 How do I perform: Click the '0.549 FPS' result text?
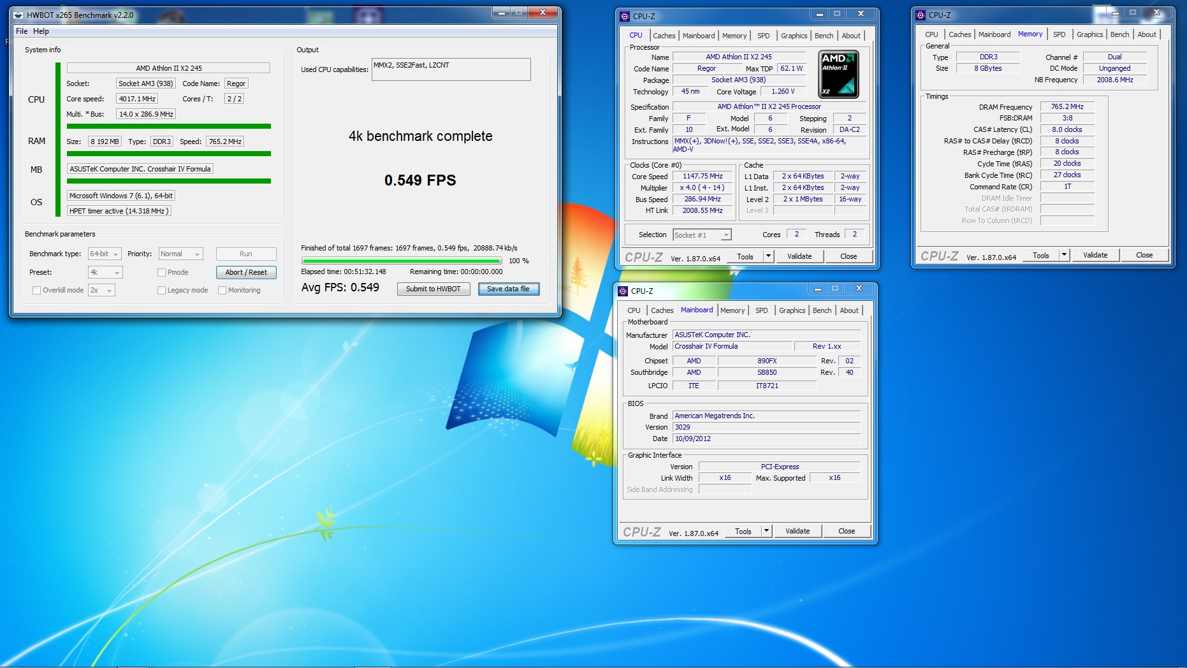tap(420, 180)
